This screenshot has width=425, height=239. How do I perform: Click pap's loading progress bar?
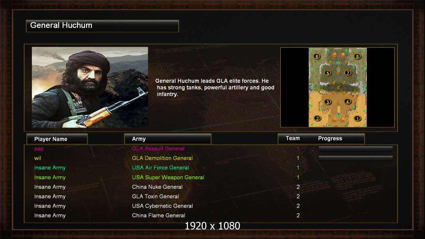tap(356, 148)
